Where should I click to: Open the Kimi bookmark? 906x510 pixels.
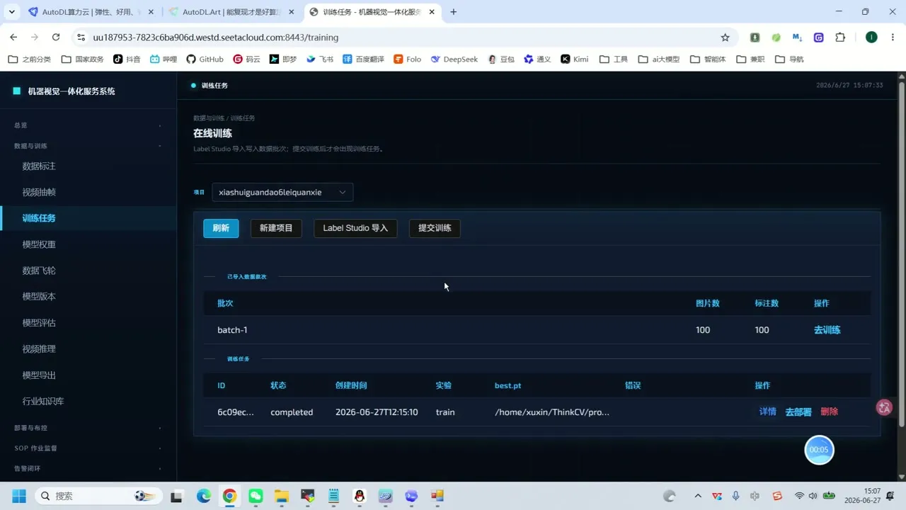pyautogui.click(x=575, y=59)
